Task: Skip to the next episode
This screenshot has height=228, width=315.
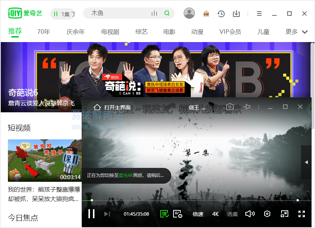Action: click(107, 213)
